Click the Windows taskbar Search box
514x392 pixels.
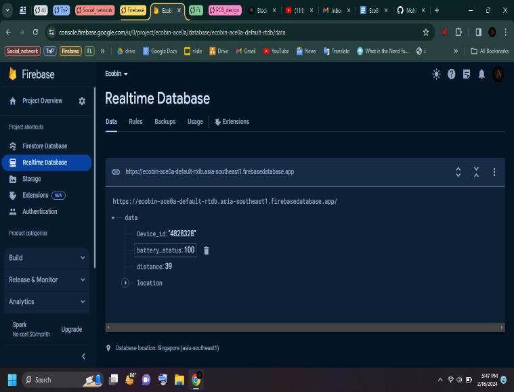[62, 380]
